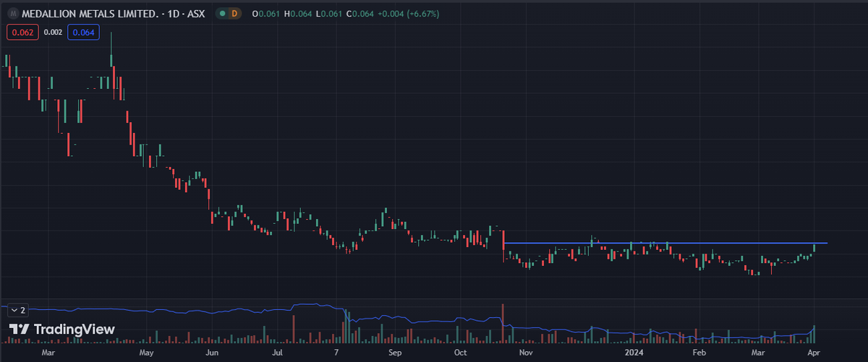Click the Sep label on time axis

pos(394,353)
